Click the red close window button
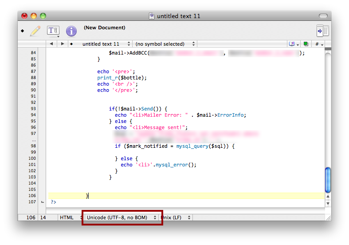349x245 pixels. point(24,16)
